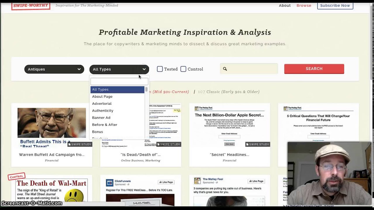
Task: Open "Warren Buffett Ad Campaign fro..." title
Action: 52,155
